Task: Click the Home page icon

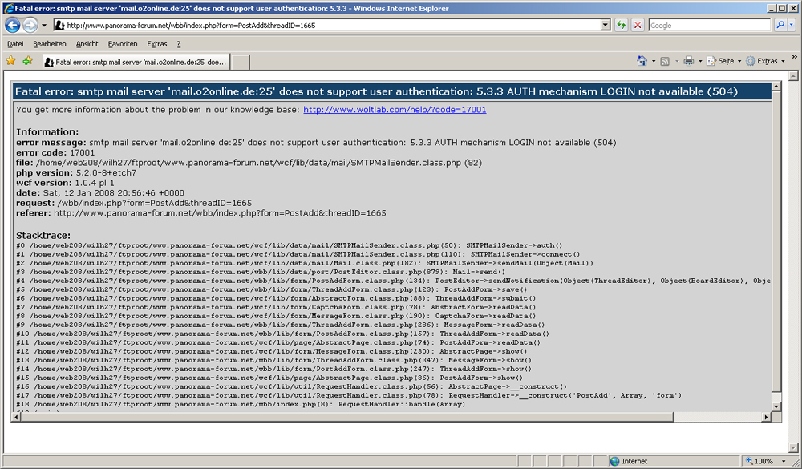Action: click(642, 61)
